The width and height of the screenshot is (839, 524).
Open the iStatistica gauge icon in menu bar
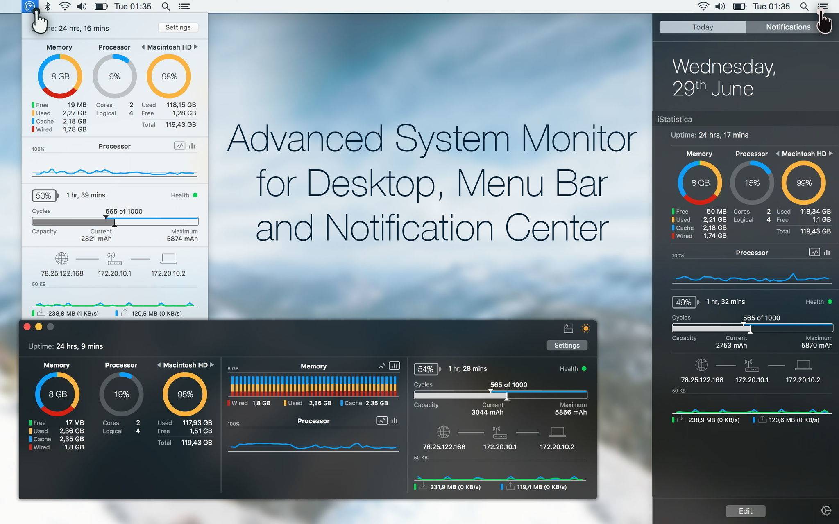coord(30,6)
